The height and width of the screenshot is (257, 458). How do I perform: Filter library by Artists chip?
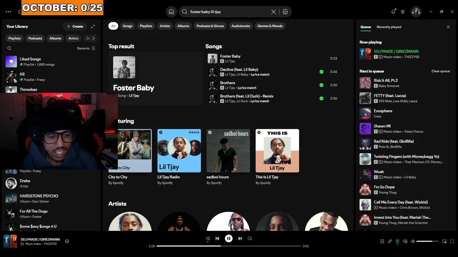(73, 38)
